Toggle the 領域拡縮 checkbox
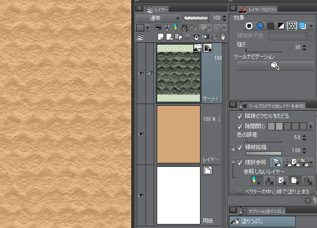 pyautogui.click(x=239, y=147)
